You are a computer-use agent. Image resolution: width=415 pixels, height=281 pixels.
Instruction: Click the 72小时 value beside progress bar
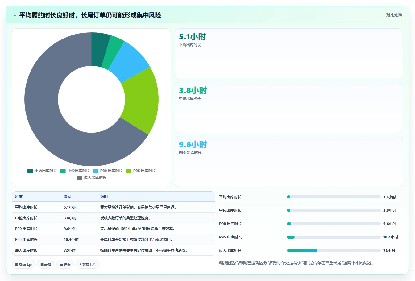(x=389, y=251)
